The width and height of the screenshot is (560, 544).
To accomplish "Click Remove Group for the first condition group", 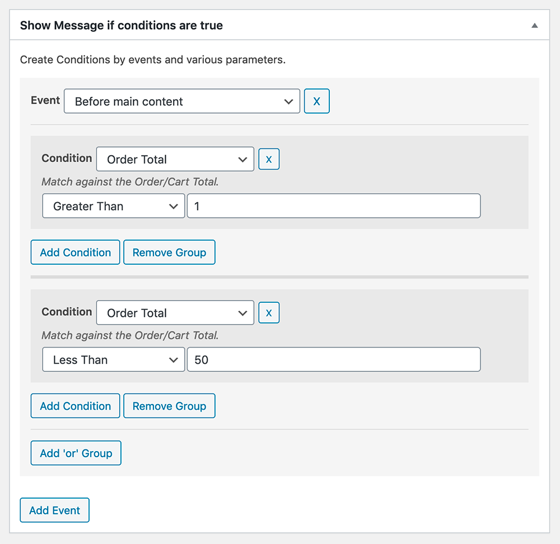I will pyautogui.click(x=169, y=252).
